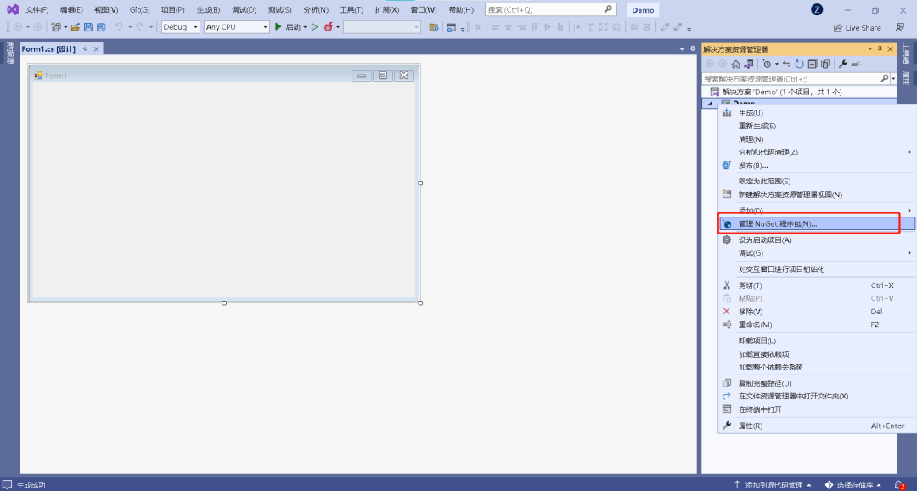Open the Debug configuration dropdown
This screenshot has width=917, height=491.
181,27
